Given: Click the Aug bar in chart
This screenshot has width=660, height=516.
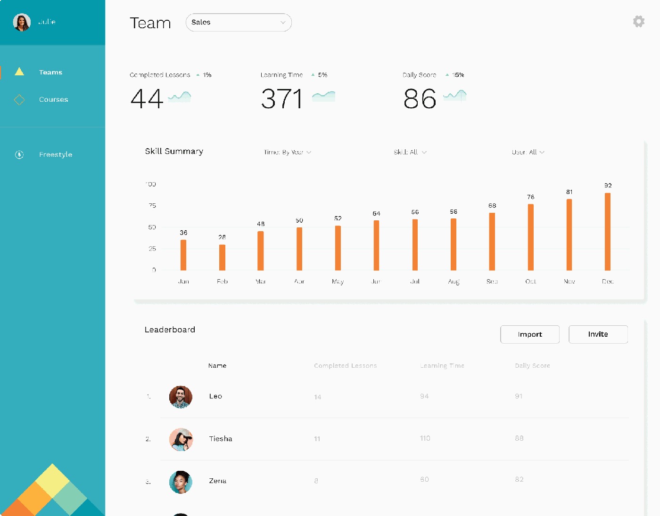Looking at the screenshot, I should [454, 244].
